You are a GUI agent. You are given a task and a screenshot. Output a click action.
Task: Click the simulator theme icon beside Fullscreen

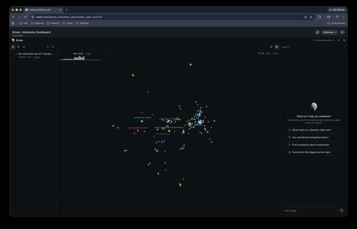click(318, 32)
